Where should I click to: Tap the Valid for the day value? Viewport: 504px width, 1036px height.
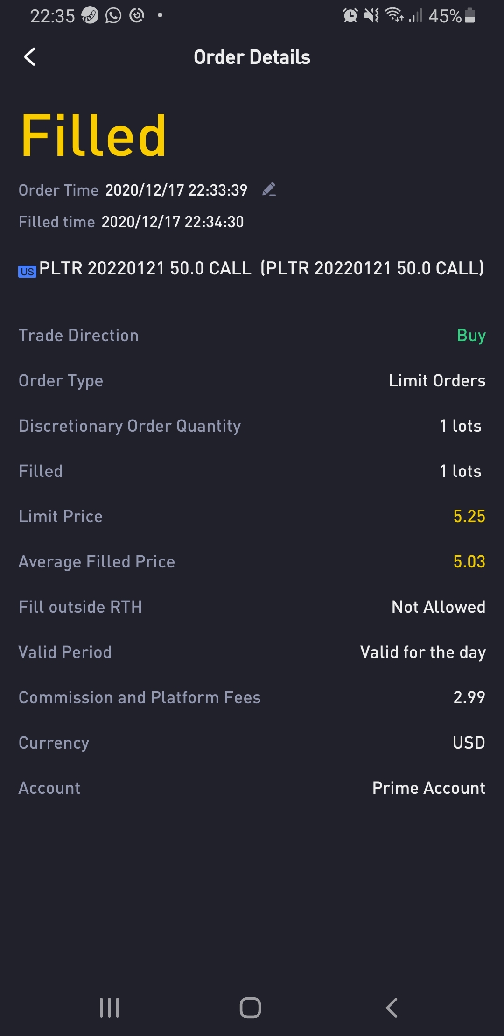click(x=423, y=653)
